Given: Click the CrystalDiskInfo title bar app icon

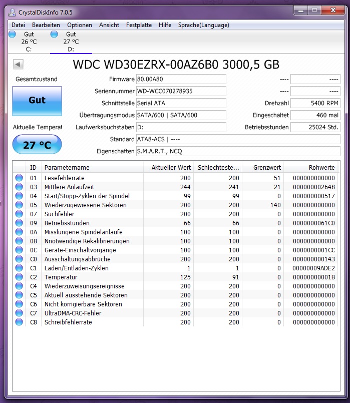Looking at the screenshot, I should [12, 12].
